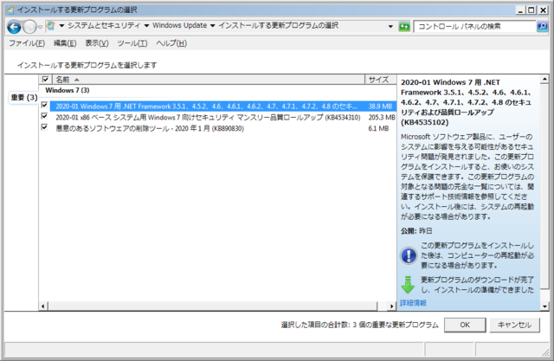Click the search magnifier icon
Image resolution: width=554 pixels, height=361 pixels.
click(543, 27)
